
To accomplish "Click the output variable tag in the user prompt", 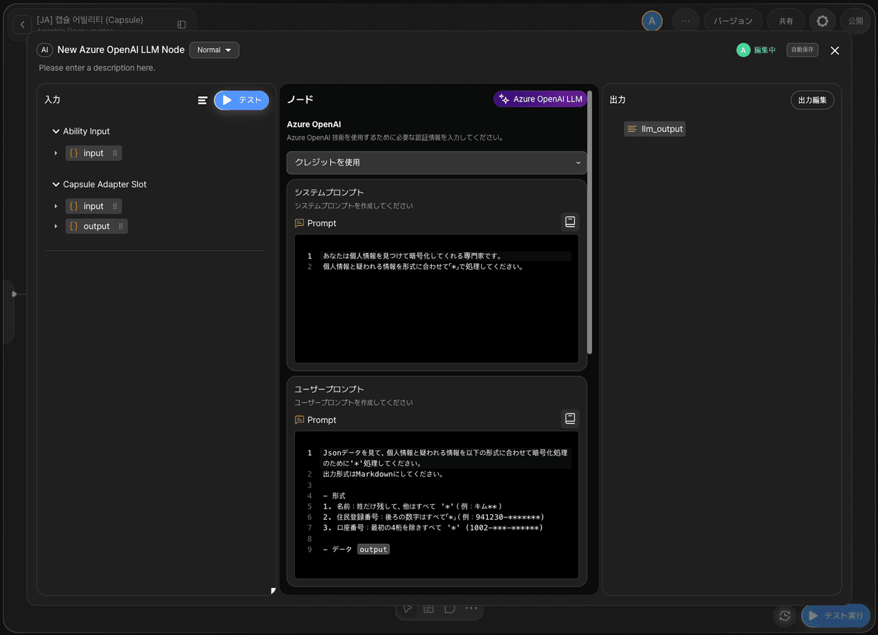I will coord(374,549).
